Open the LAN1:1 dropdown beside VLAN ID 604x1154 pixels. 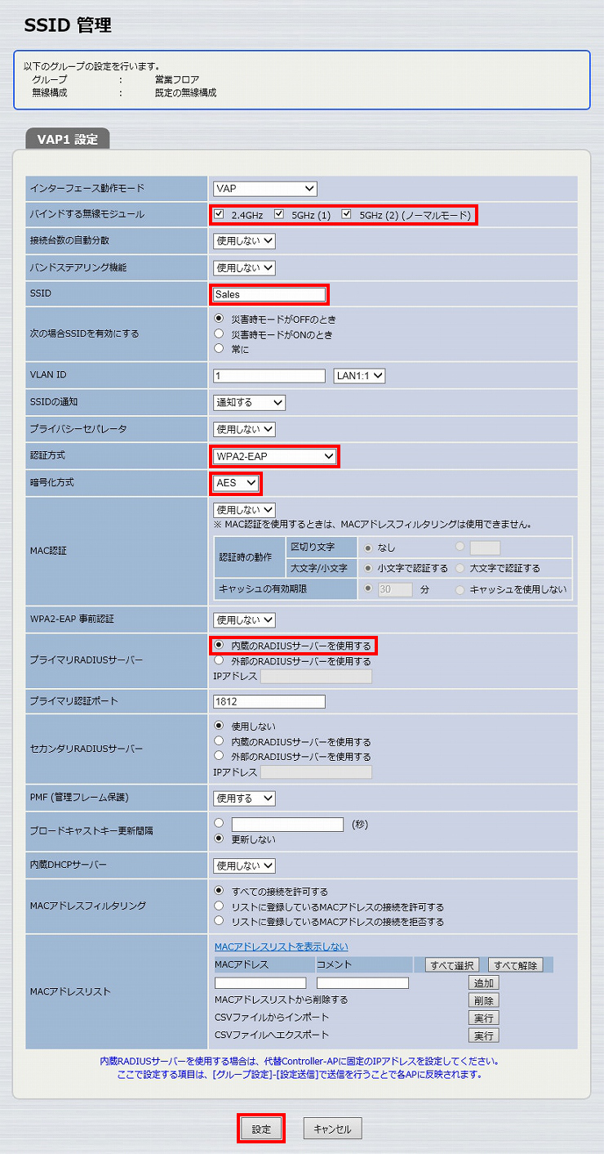coord(359,376)
